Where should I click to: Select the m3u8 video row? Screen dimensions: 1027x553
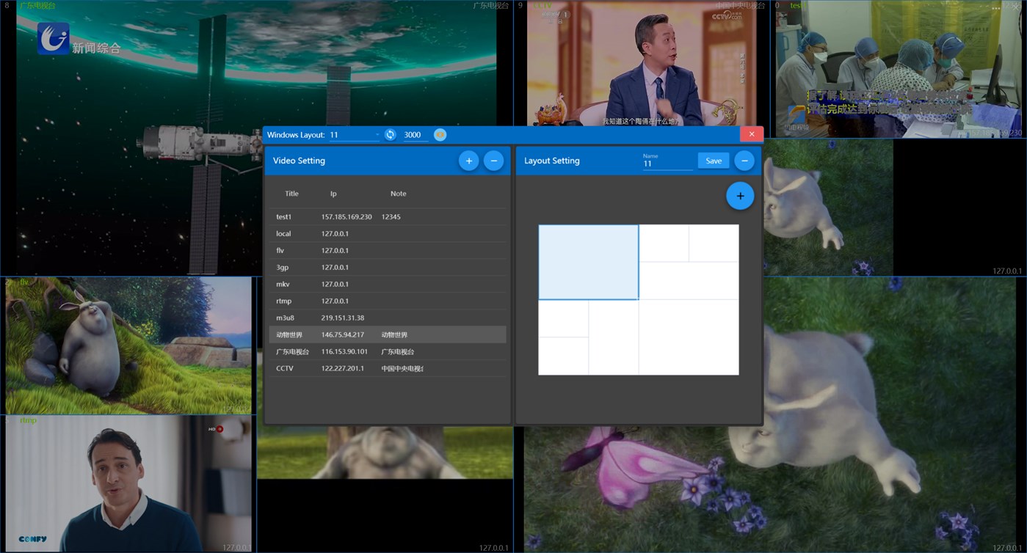pos(388,318)
